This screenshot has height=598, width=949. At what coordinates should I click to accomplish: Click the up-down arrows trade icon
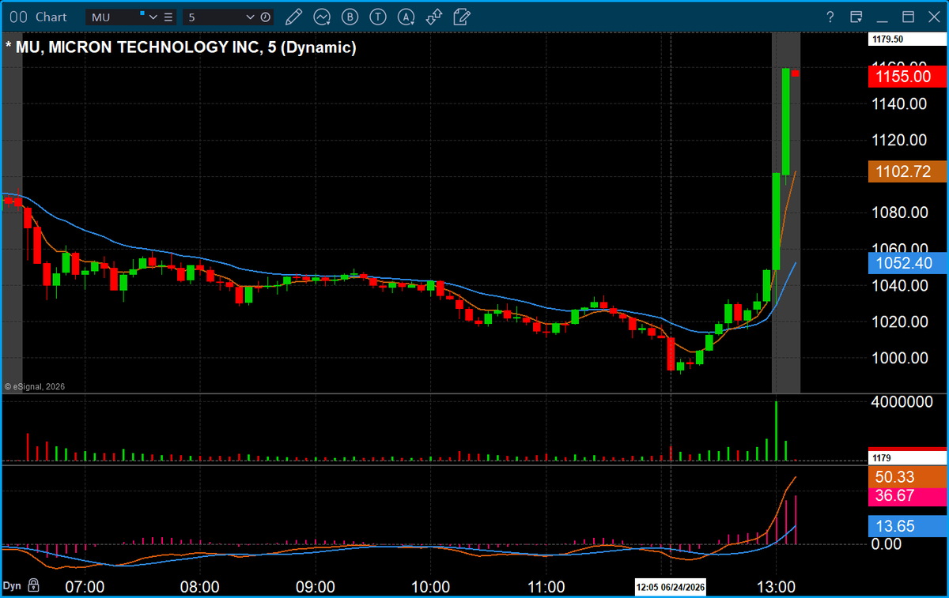coord(434,17)
